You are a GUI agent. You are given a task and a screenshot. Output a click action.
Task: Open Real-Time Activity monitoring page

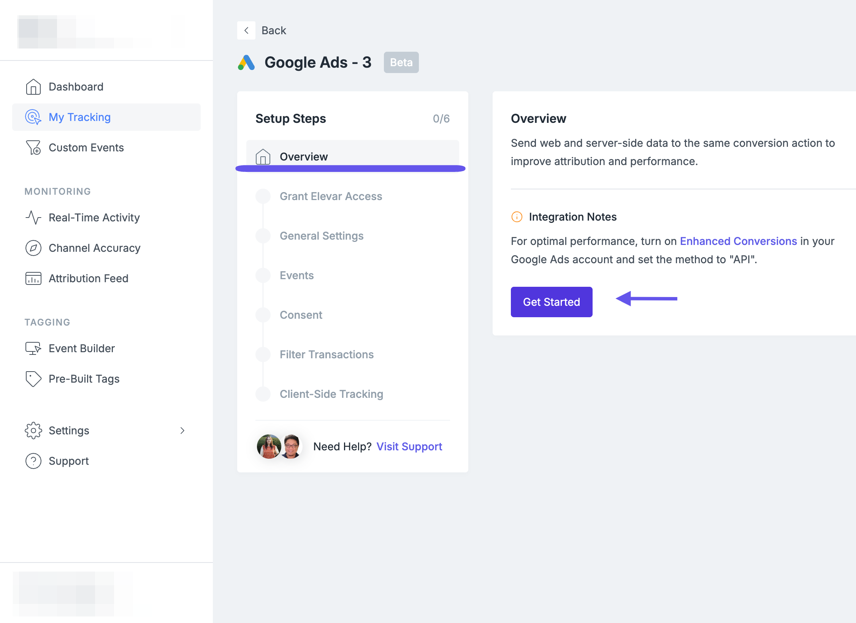click(106, 218)
